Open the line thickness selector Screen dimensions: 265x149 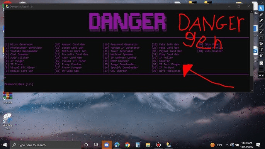pyautogui.click(x=261, y=69)
